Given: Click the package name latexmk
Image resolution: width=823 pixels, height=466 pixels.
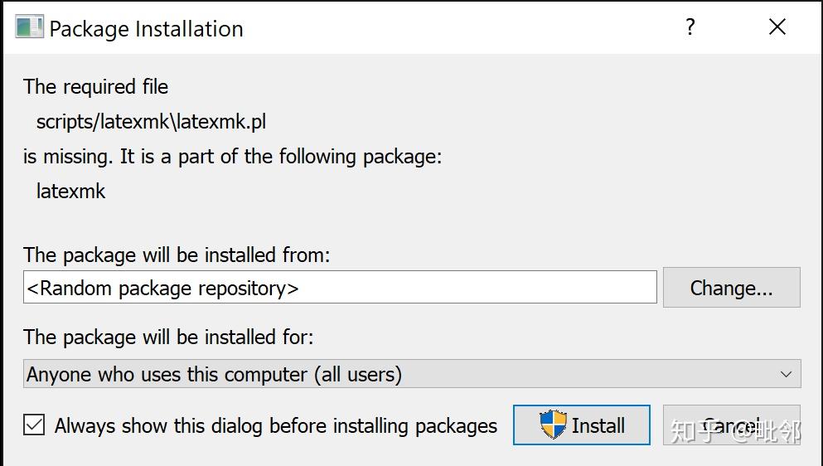Looking at the screenshot, I should point(71,191).
